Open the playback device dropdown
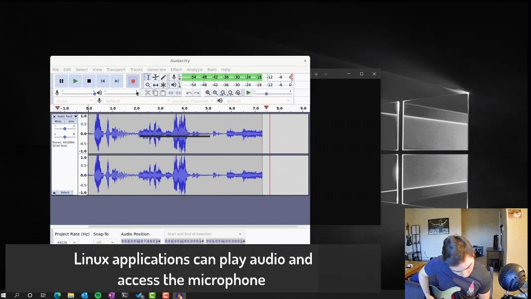The width and height of the screenshot is (531, 299). (258, 101)
